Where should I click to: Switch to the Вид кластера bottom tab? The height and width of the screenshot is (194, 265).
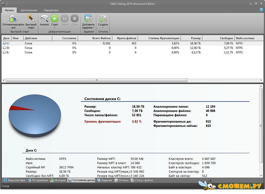[x=15, y=180]
